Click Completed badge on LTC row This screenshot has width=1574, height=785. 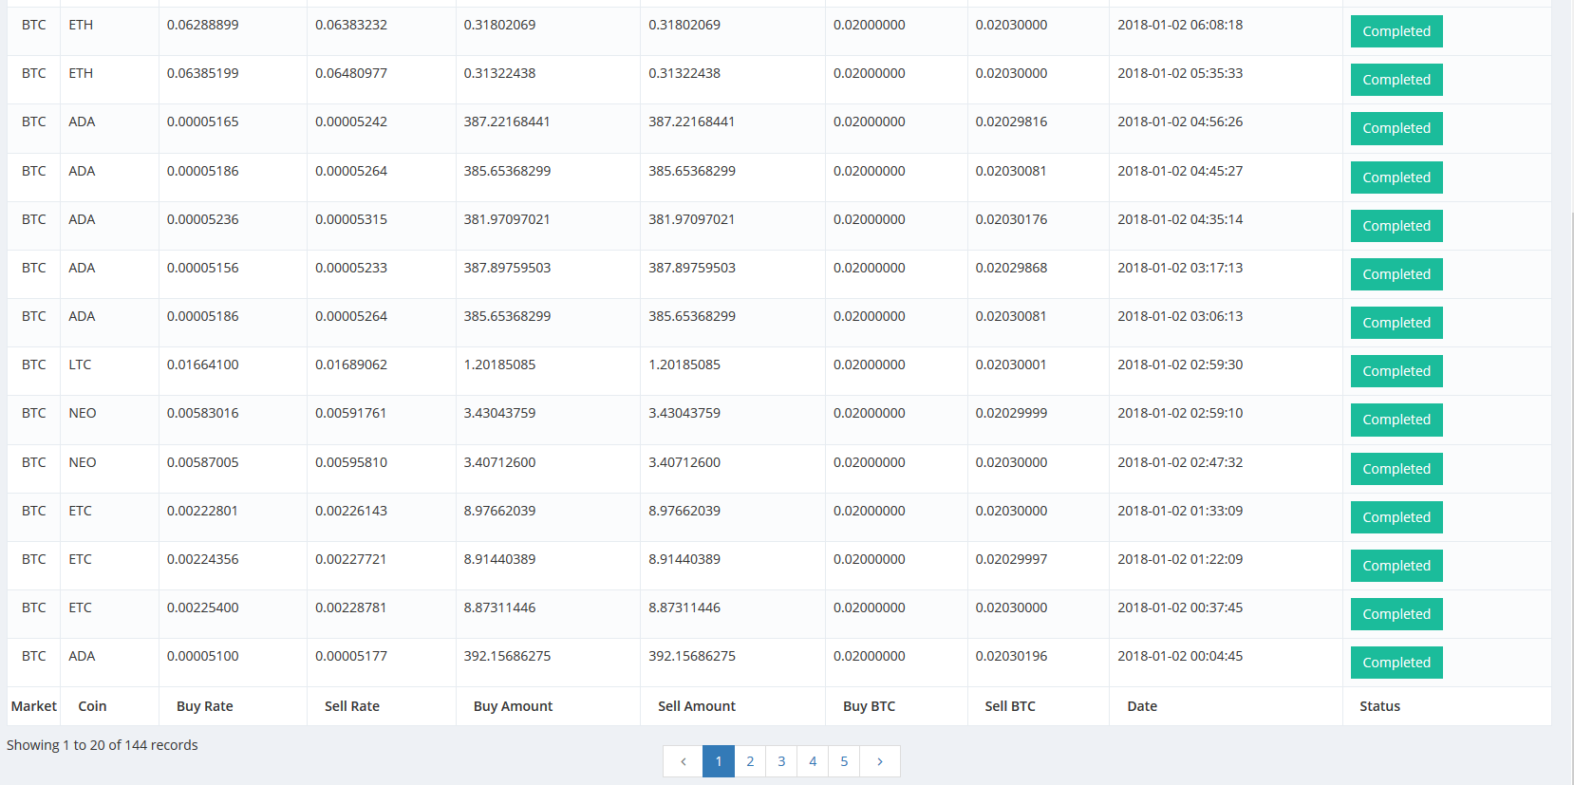point(1396,371)
